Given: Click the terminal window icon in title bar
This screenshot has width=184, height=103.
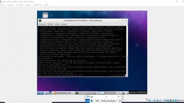Looking at the screenshot, I should click(40, 20).
